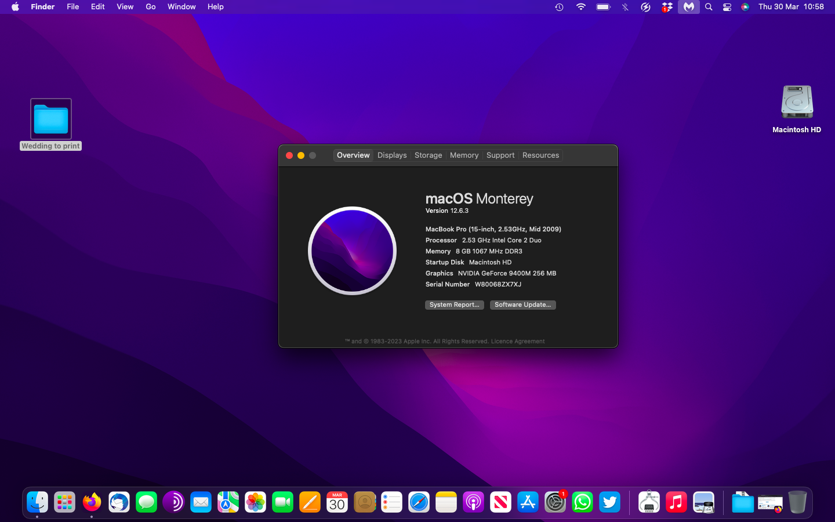This screenshot has width=835, height=522.
Task: Open WhatsApp from the Dock
Action: click(582, 502)
